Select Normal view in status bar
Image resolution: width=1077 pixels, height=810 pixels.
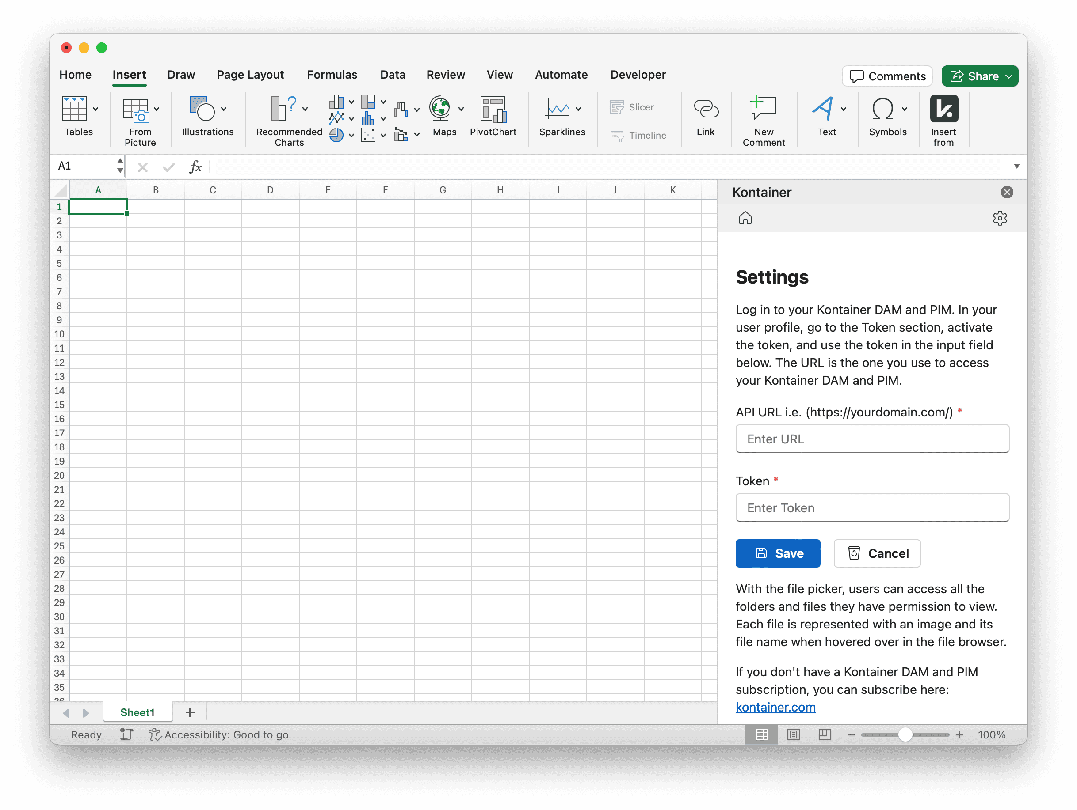coord(761,734)
